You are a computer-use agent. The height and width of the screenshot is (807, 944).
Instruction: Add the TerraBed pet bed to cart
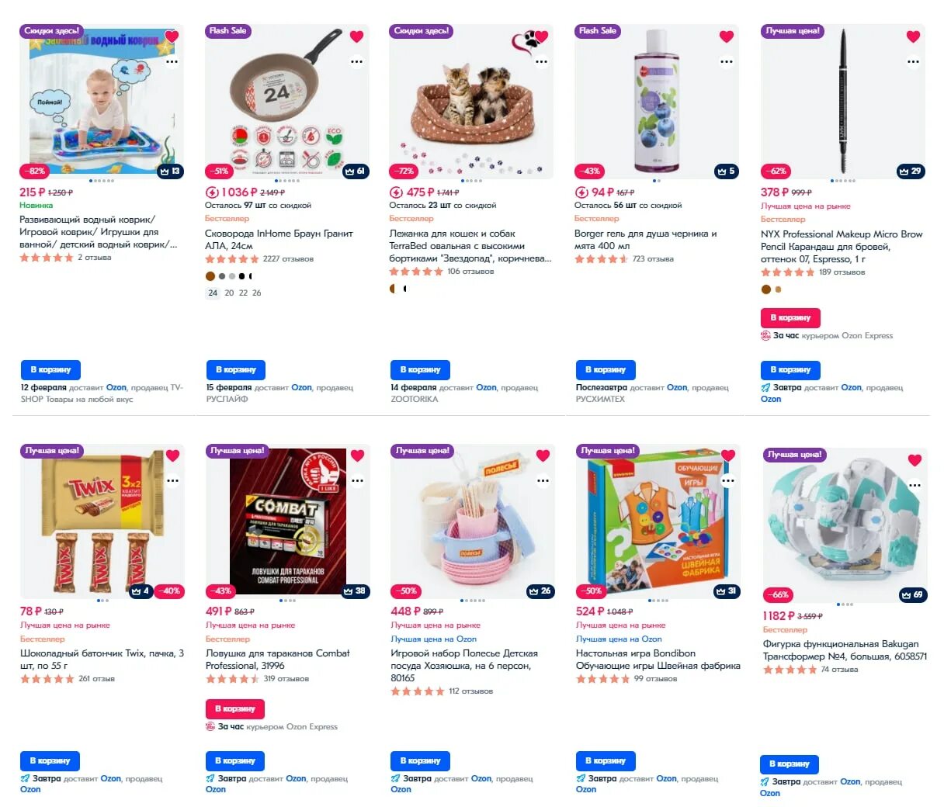tap(420, 370)
